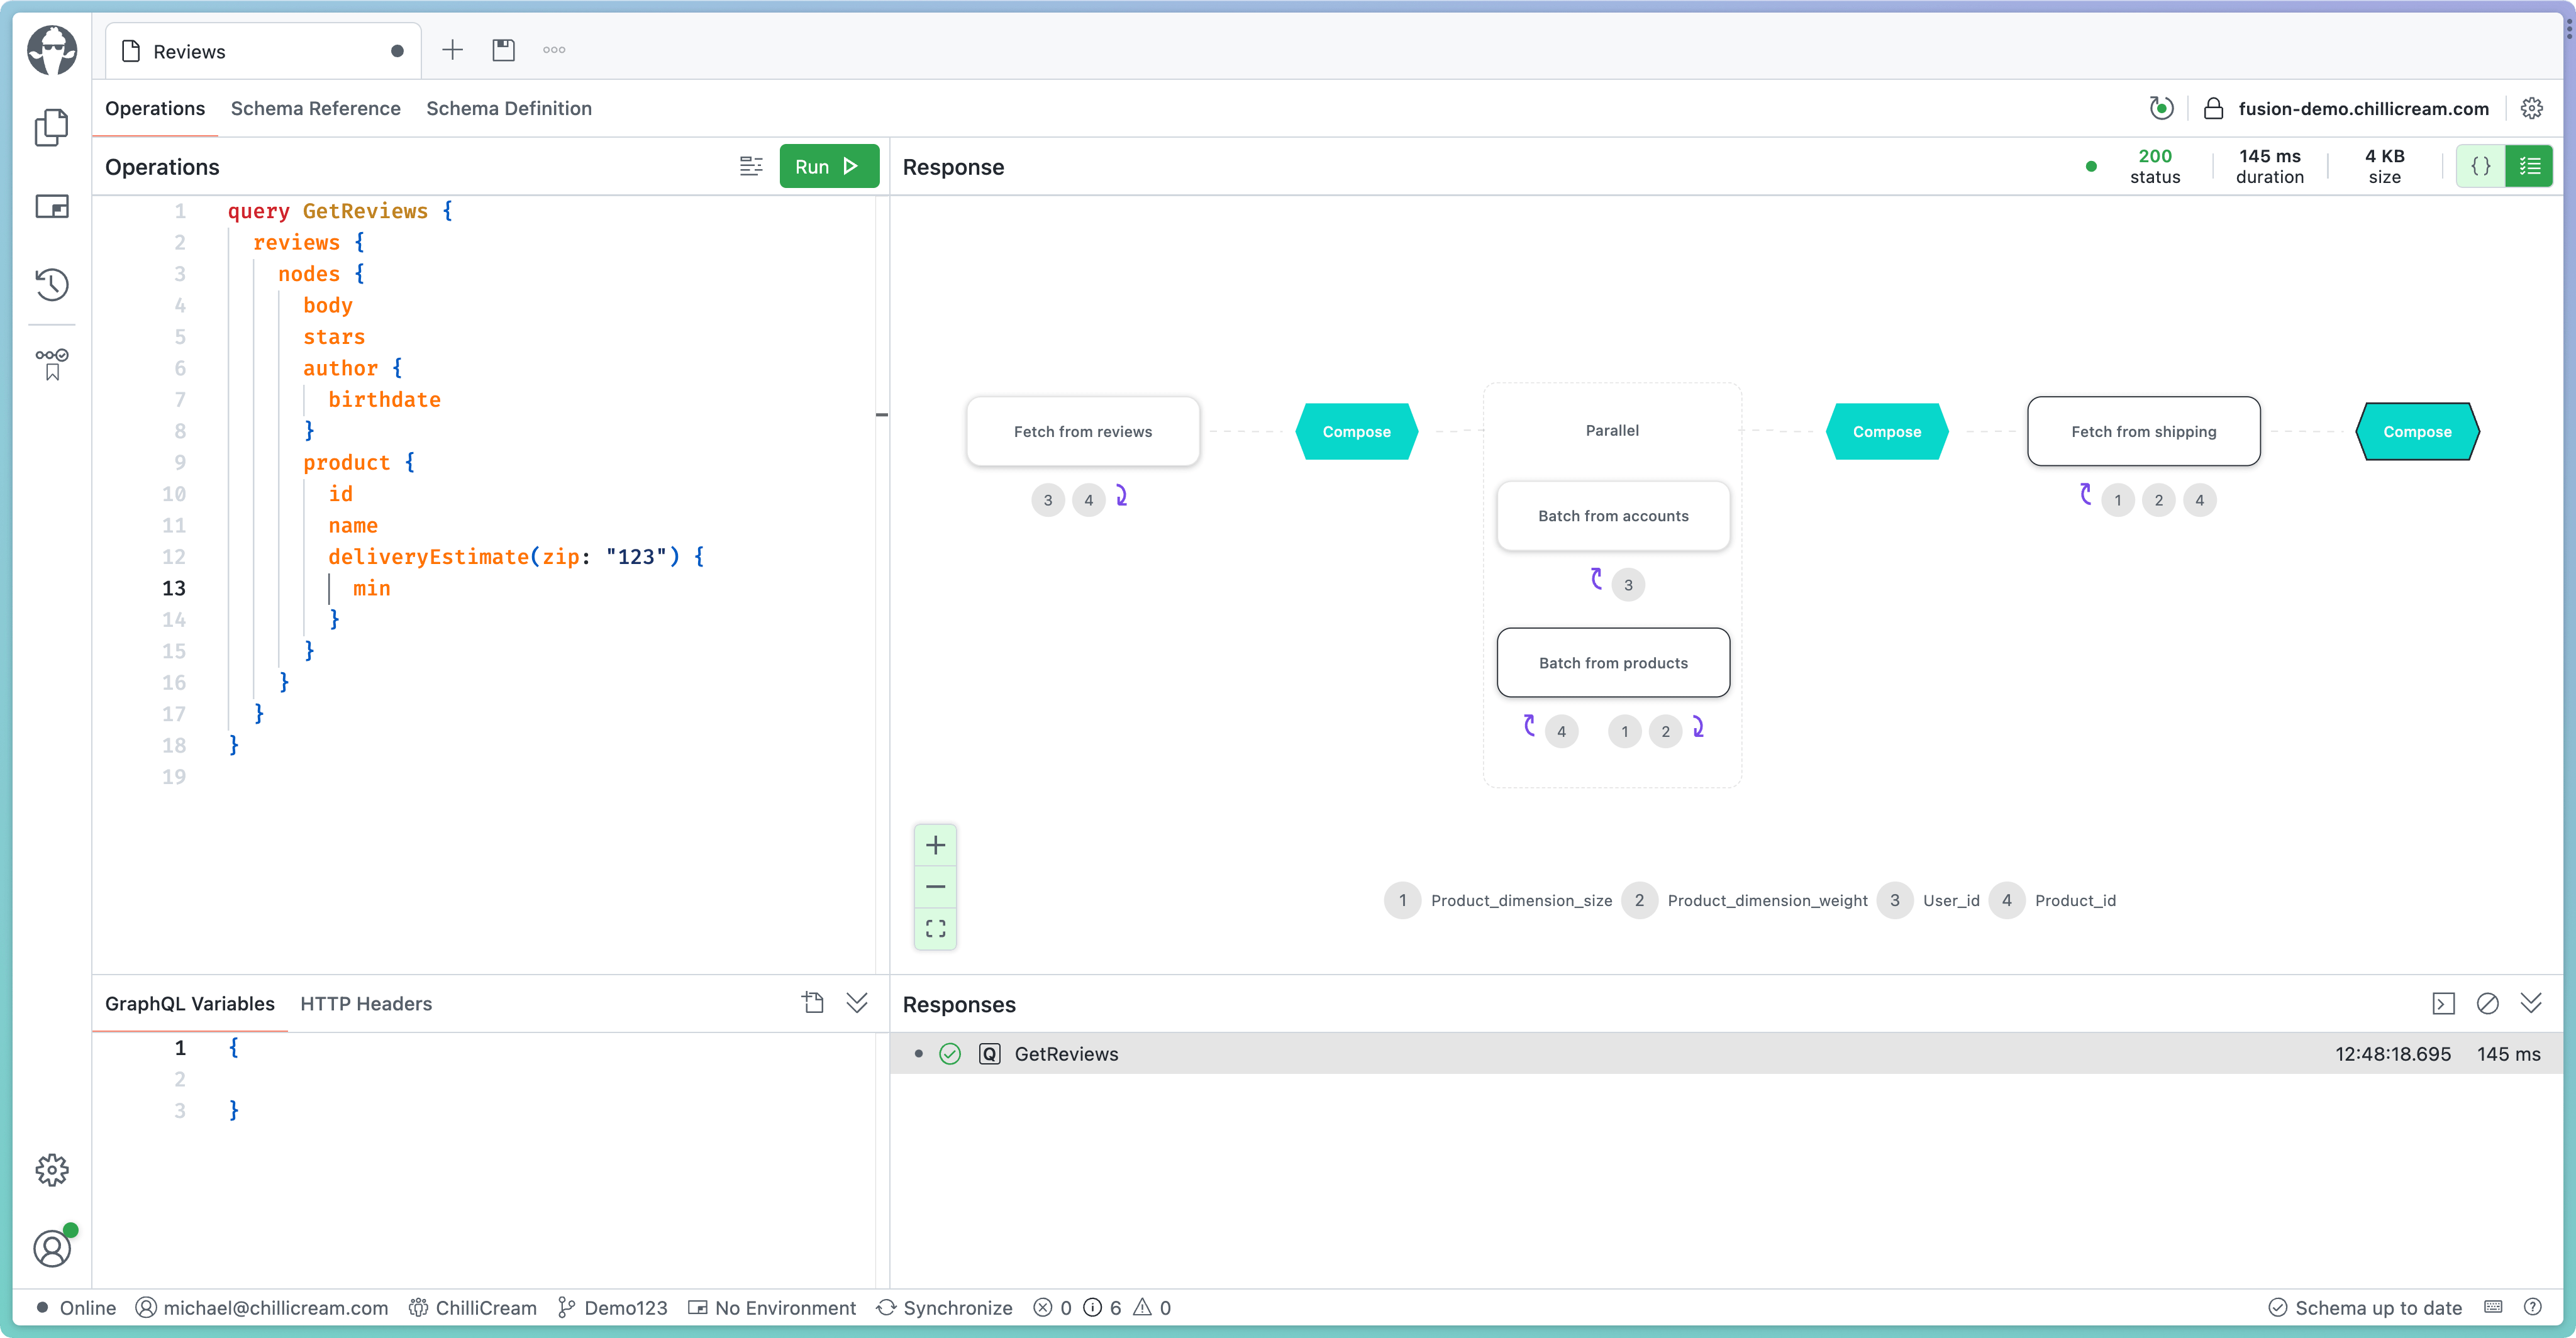Open Demo123 workspace selector

[612, 1308]
